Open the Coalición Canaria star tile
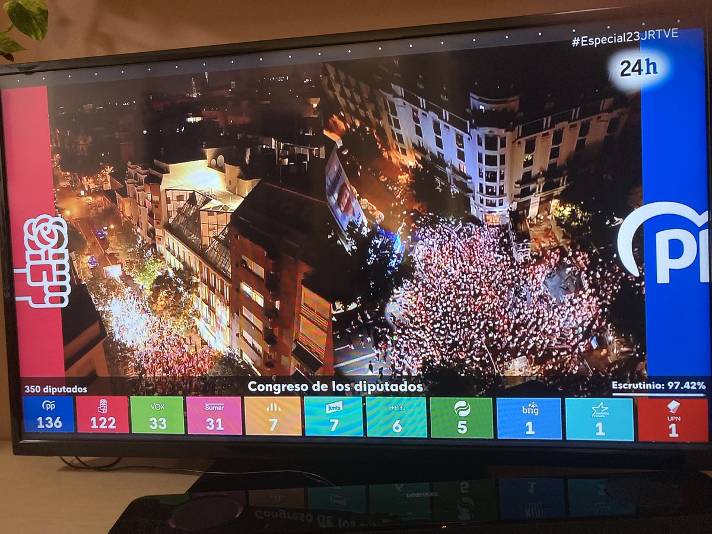The width and height of the screenshot is (712, 534). 600,419
